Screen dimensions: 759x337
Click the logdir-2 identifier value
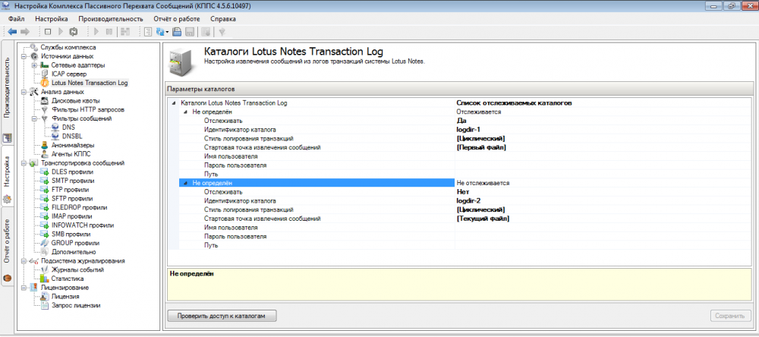468,200
